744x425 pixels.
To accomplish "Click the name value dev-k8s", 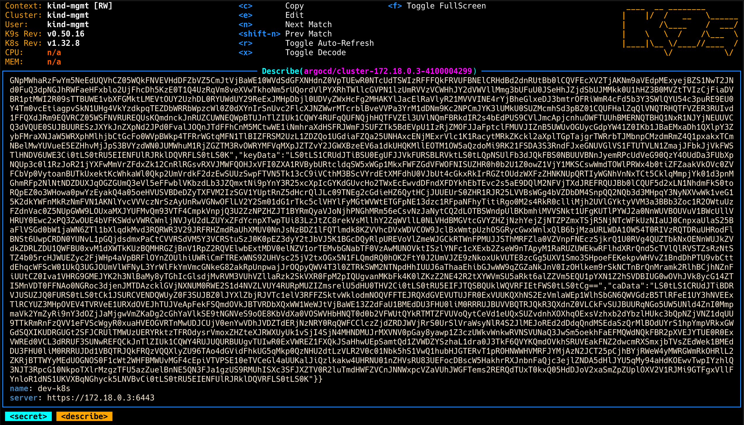I will point(54,388).
